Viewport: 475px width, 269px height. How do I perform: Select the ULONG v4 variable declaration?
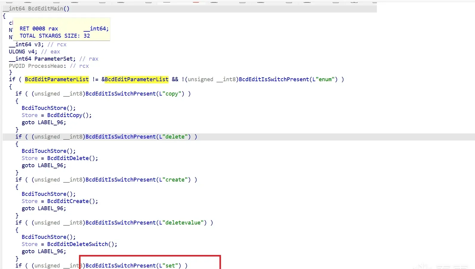coord(23,52)
